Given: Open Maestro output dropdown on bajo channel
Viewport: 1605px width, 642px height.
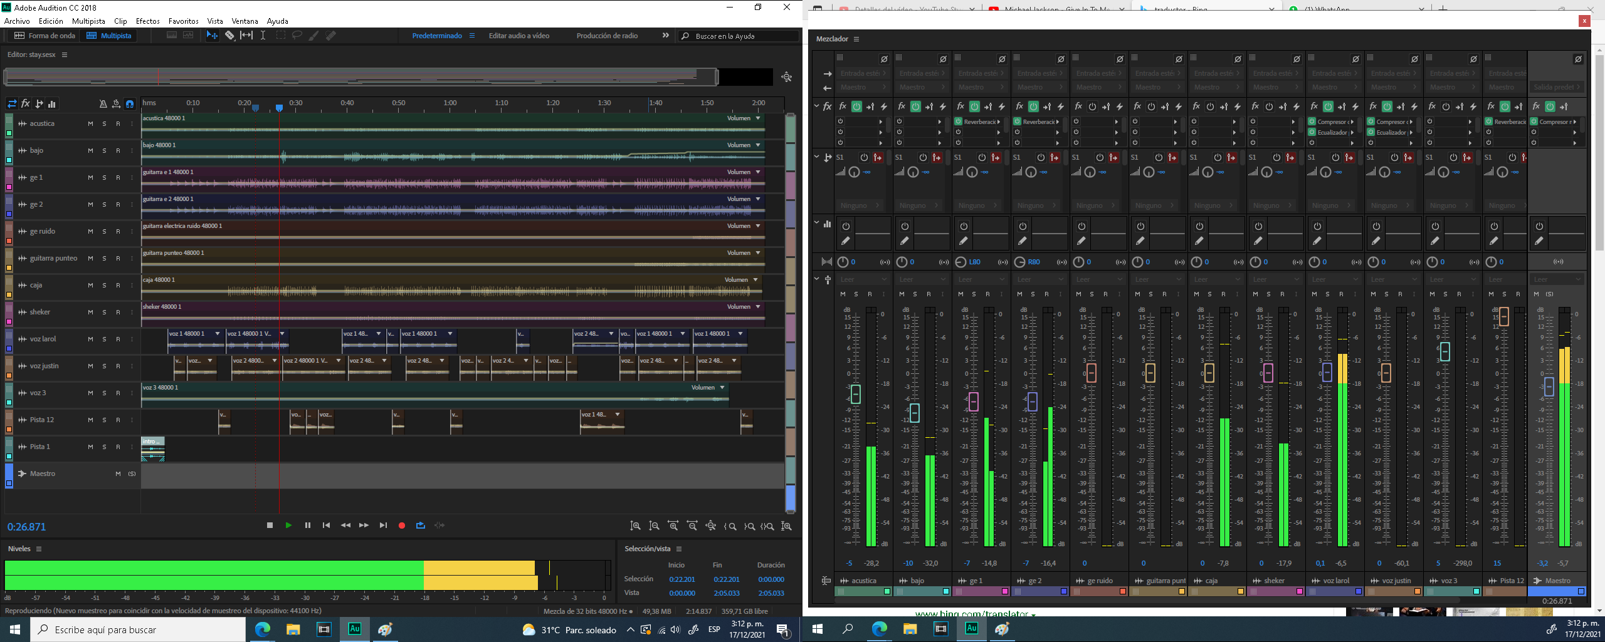Looking at the screenshot, I should click(x=923, y=87).
